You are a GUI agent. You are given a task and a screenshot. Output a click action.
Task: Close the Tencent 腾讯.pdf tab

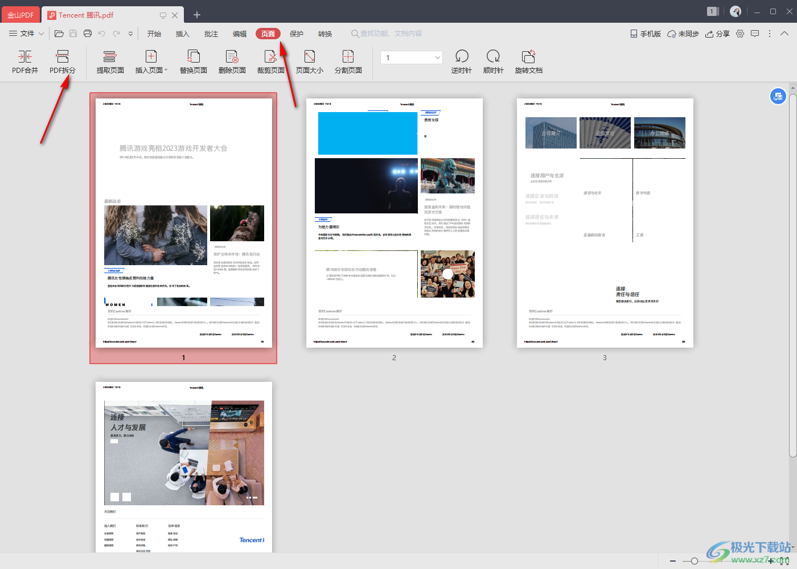point(175,15)
